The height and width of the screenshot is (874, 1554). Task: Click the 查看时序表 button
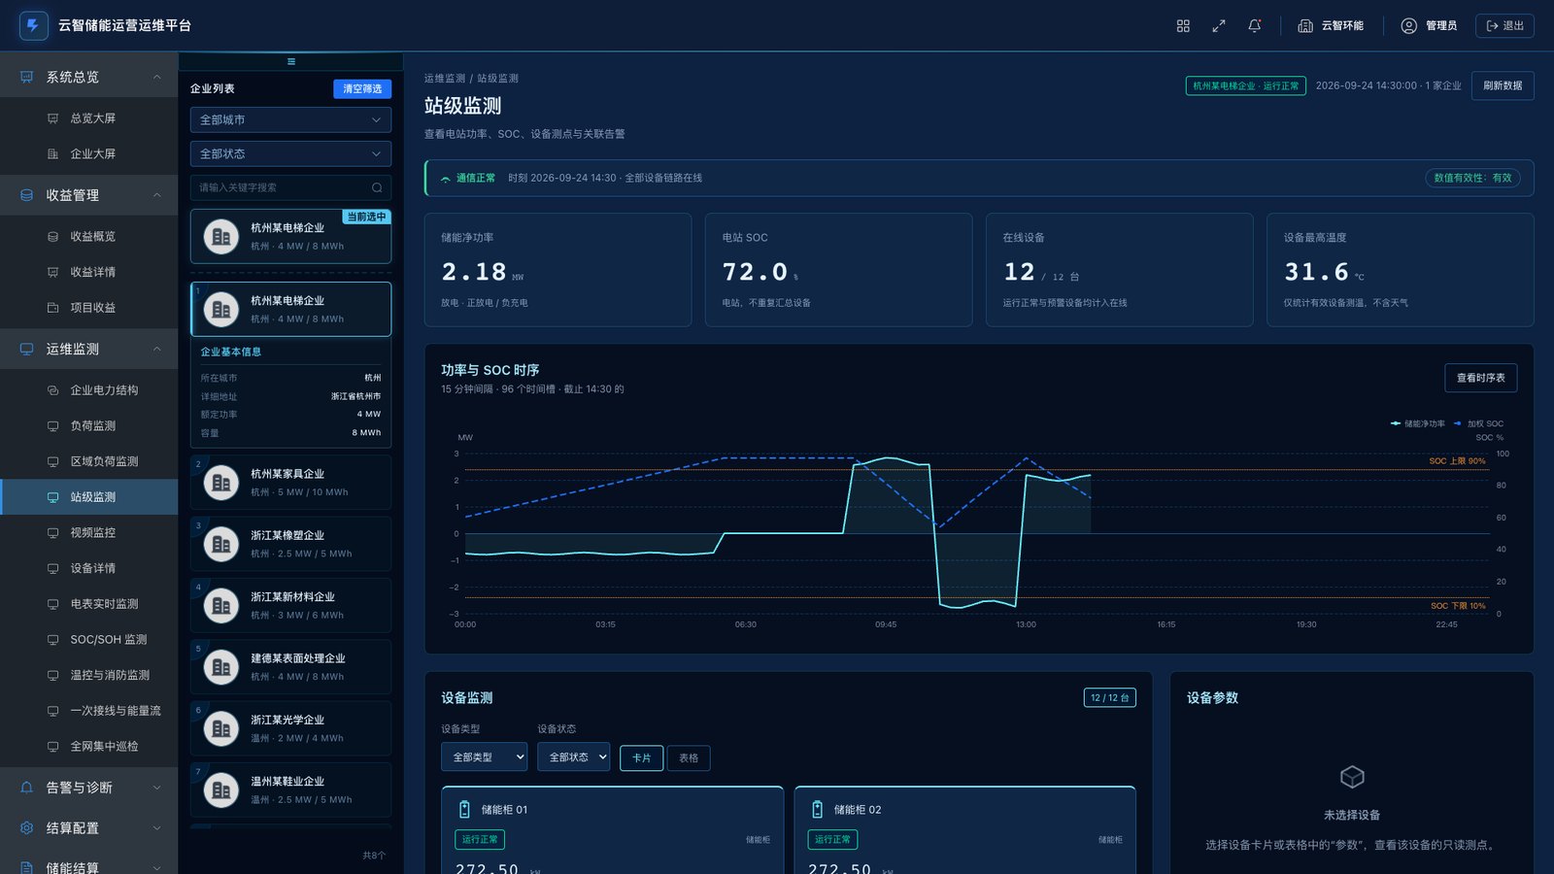[1481, 378]
